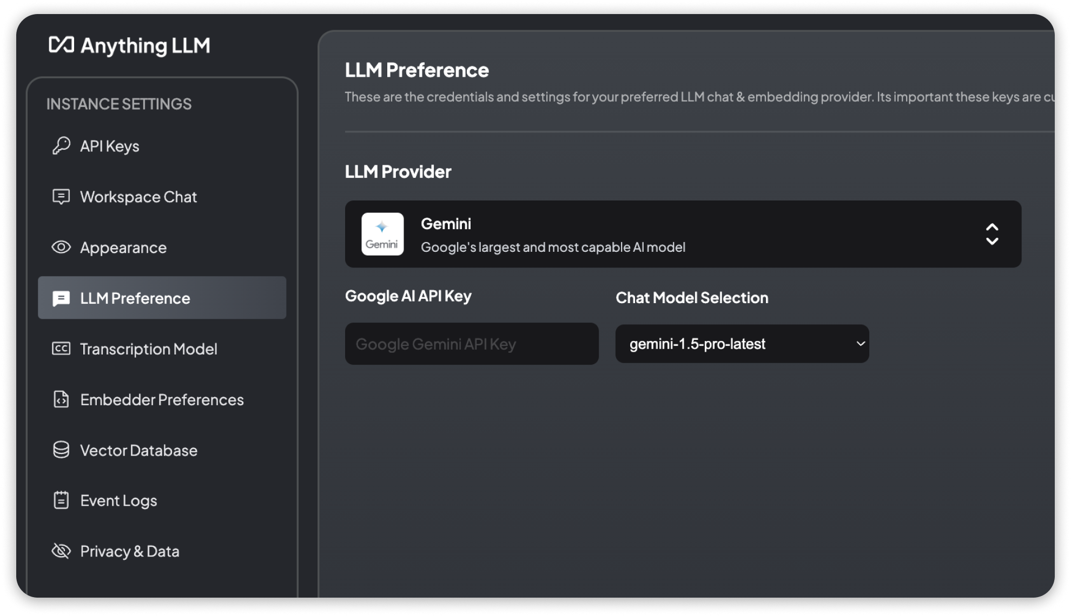
Task: Click the Vector Database cylinder icon
Action: (61, 450)
